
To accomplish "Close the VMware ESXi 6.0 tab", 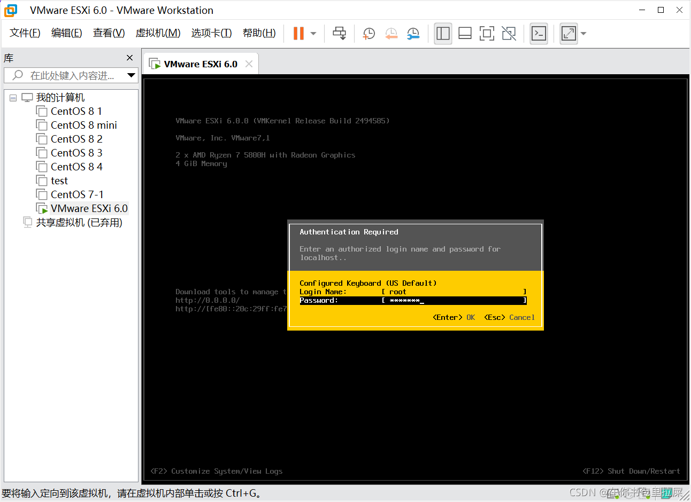I will pyautogui.click(x=249, y=64).
